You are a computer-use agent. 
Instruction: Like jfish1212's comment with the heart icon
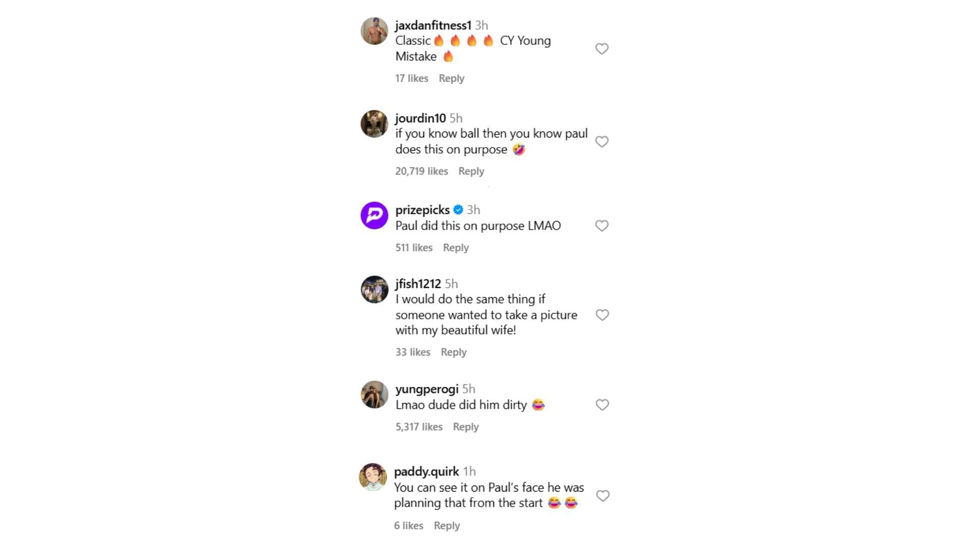602,315
